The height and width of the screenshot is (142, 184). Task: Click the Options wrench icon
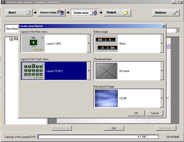point(175,13)
